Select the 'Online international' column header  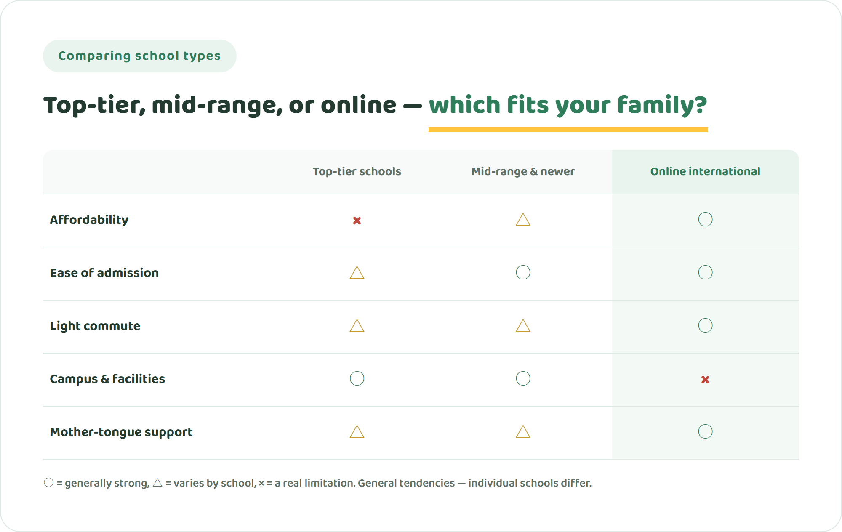[x=705, y=171]
